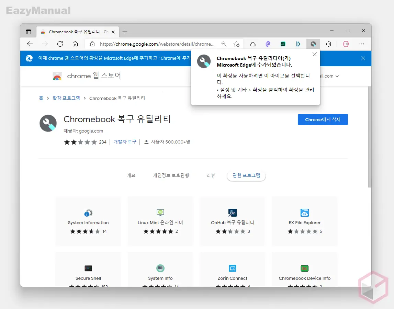394x309 pixels.
Task: Open 확장 프로그램 breadcrumb link
Action: tap(66, 98)
